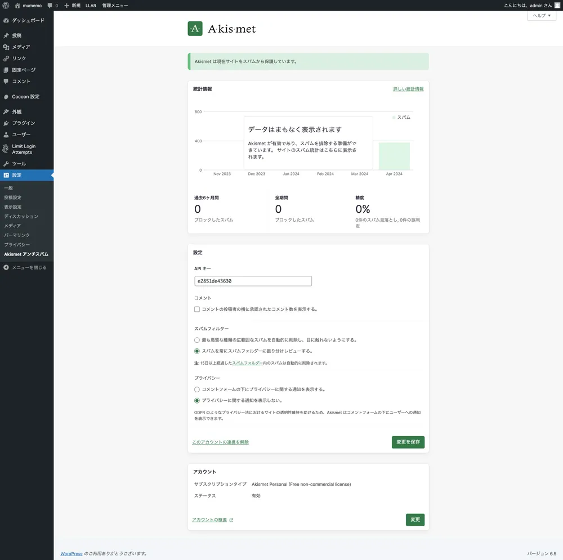Screen dimensions: 563x560
Task: Click the 変更を保存 save button
Action: pyautogui.click(x=408, y=442)
